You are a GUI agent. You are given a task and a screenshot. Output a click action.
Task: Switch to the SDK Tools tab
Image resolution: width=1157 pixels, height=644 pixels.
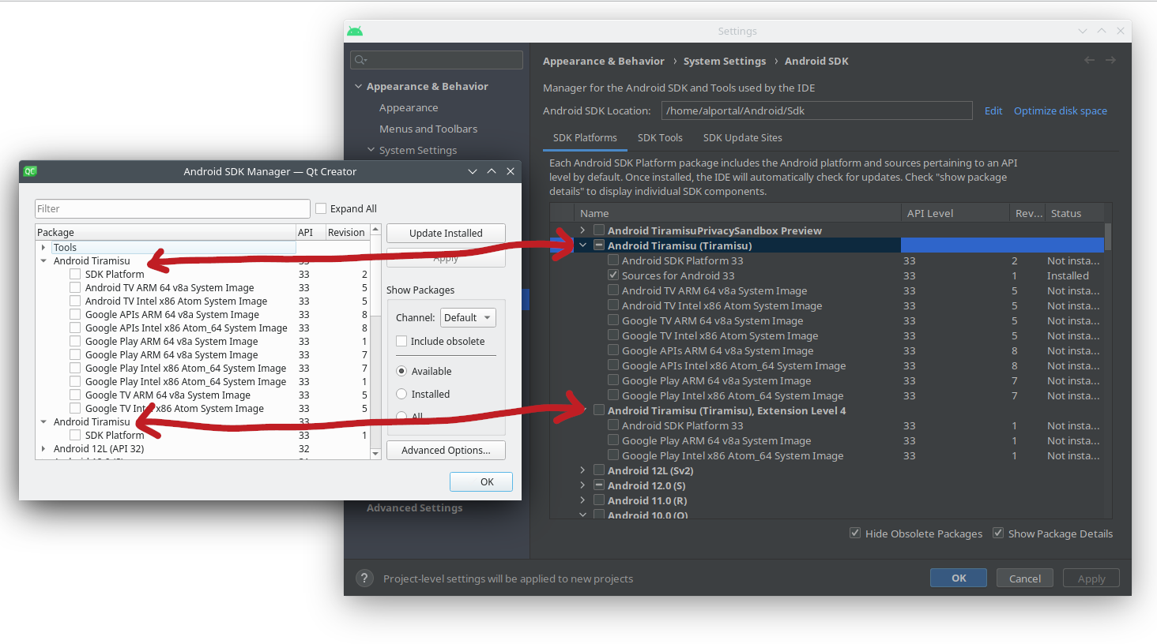660,137
